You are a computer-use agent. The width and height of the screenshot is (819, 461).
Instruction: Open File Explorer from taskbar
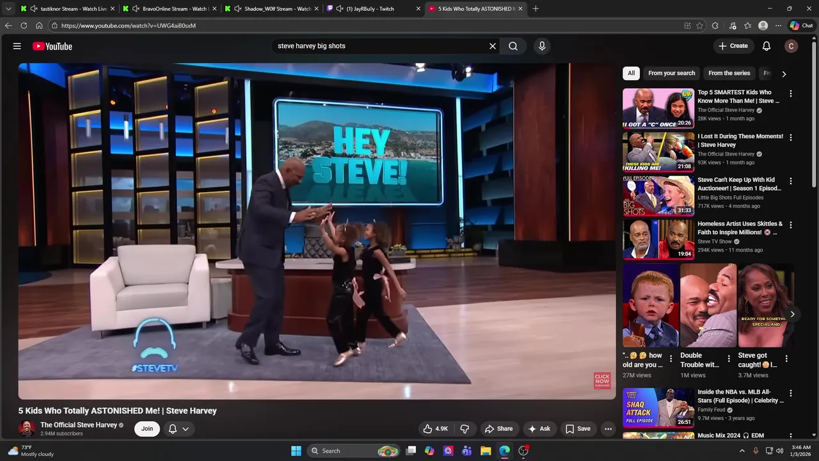pyautogui.click(x=486, y=451)
